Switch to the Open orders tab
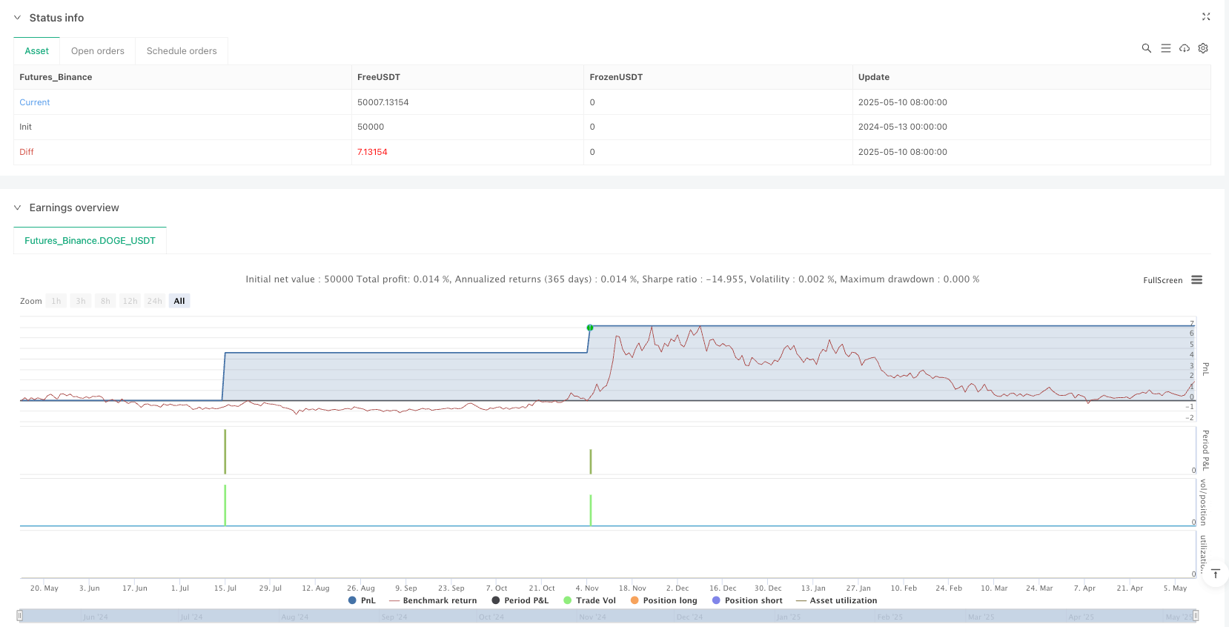1229x627 pixels. coord(97,51)
